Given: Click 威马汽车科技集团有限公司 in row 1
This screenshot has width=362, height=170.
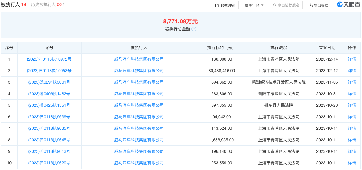Looking at the screenshot, I should point(139,59).
